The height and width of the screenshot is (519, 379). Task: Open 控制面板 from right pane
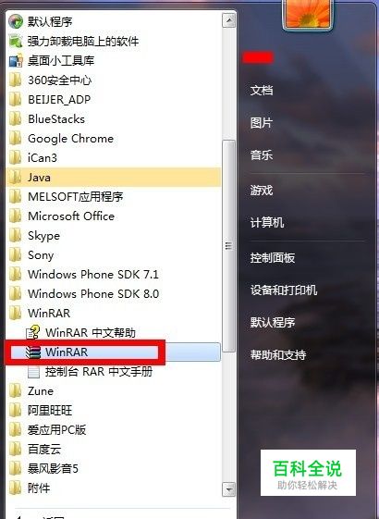(273, 257)
